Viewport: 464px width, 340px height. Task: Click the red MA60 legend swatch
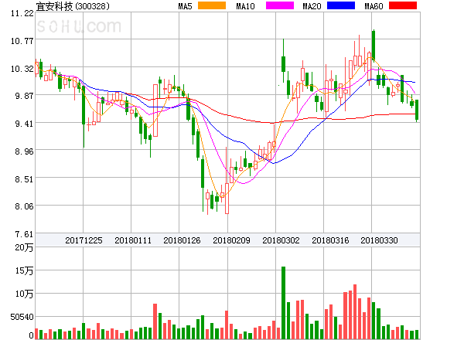(x=403, y=5)
